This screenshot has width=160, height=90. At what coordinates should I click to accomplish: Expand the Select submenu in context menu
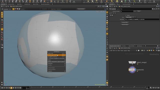[56, 60]
